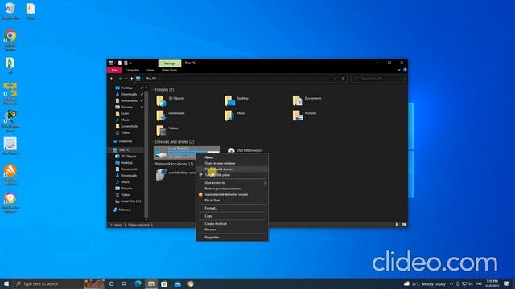This screenshot has height=289, width=515.
Task: Open Mail app from the taskbar
Action: tap(177, 283)
